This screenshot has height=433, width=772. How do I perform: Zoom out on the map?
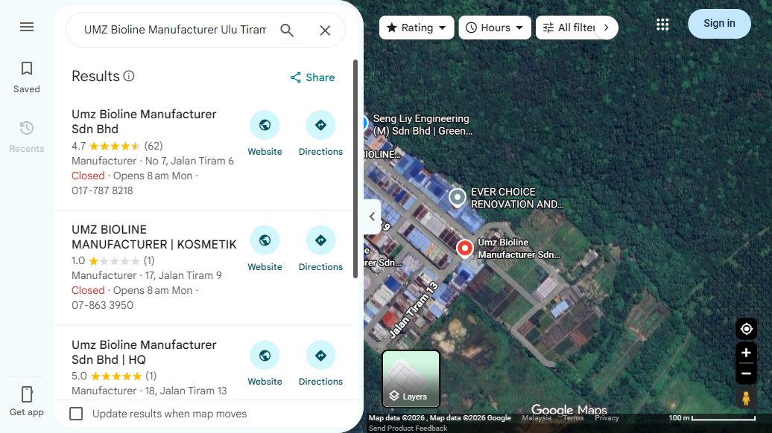coord(747,373)
